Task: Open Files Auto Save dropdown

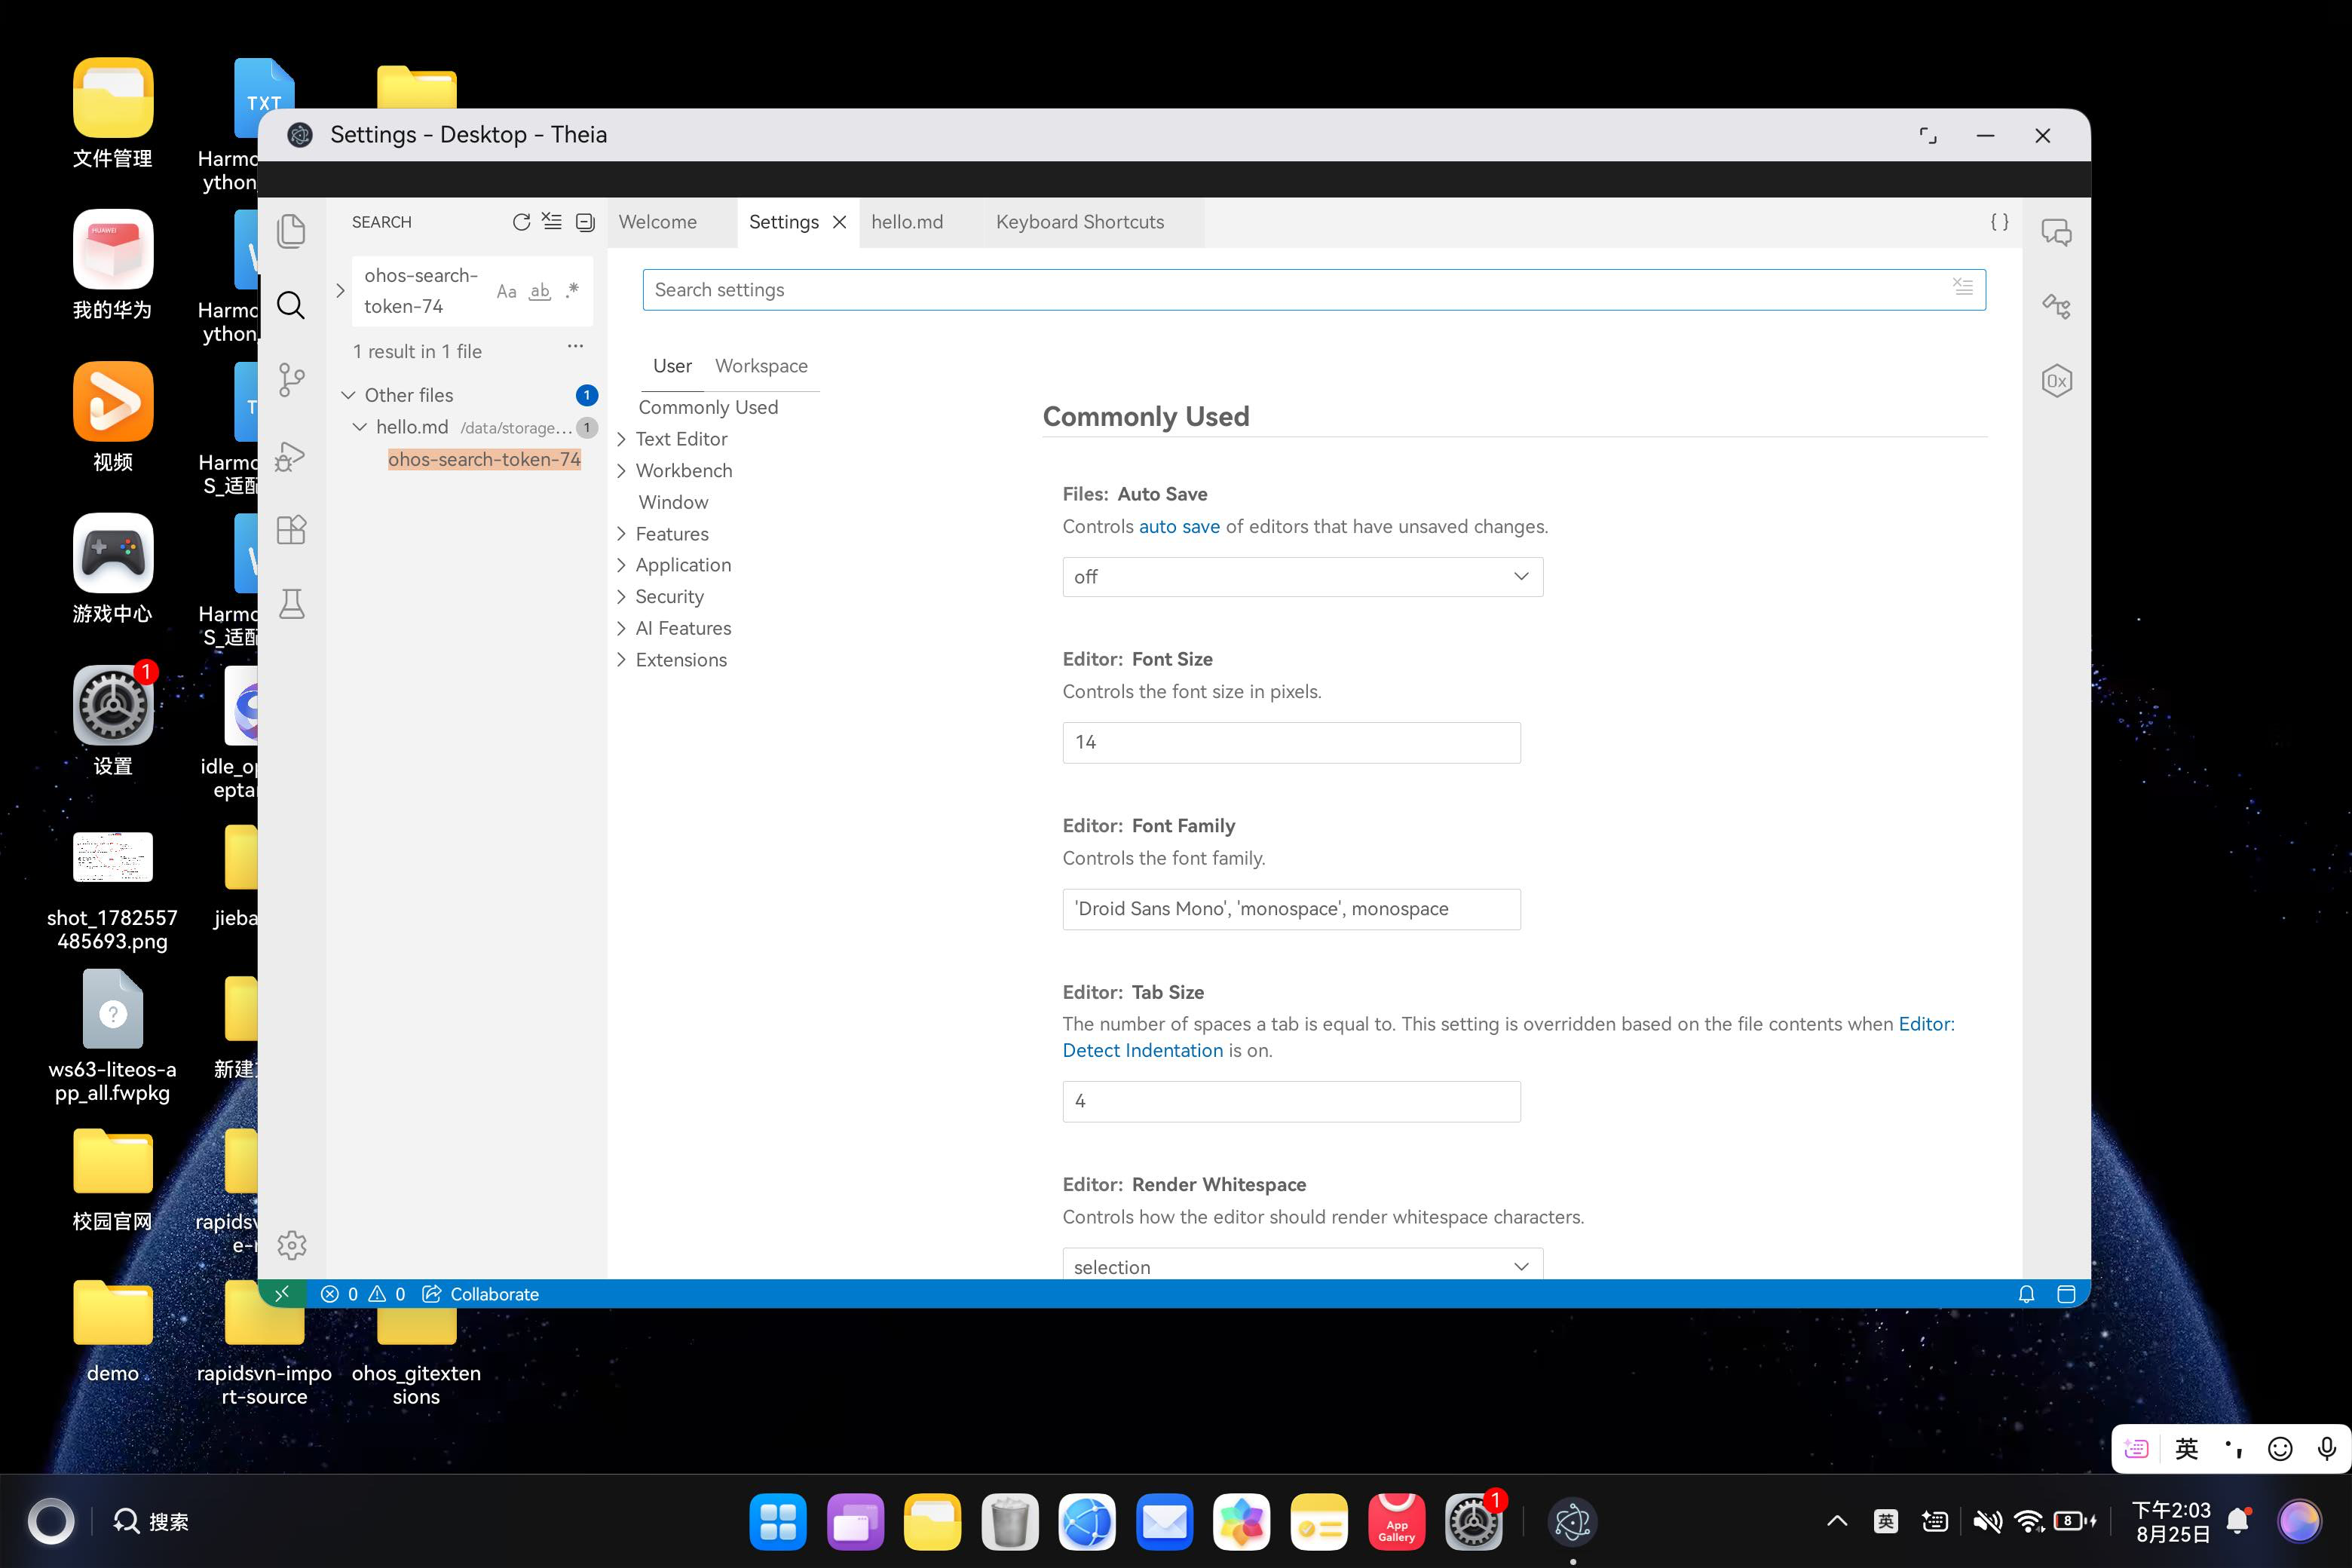Action: 1302,577
